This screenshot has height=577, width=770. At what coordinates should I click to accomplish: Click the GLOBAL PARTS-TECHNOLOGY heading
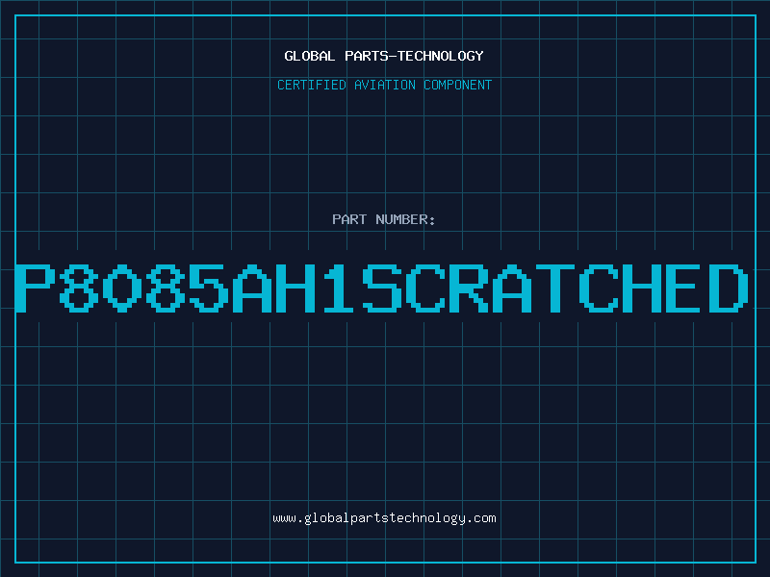click(x=384, y=56)
